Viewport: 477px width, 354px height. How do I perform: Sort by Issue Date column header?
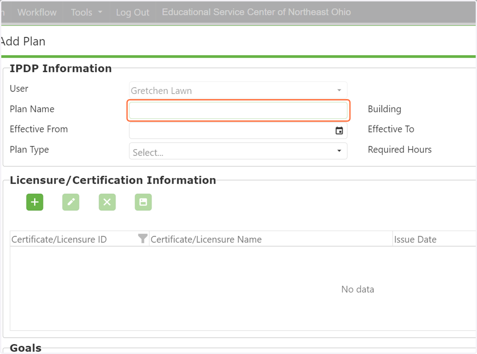pyautogui.click(x=415, y=239)
